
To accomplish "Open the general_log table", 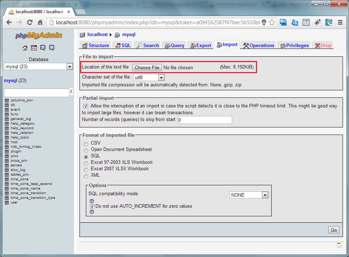I will 21,119.
